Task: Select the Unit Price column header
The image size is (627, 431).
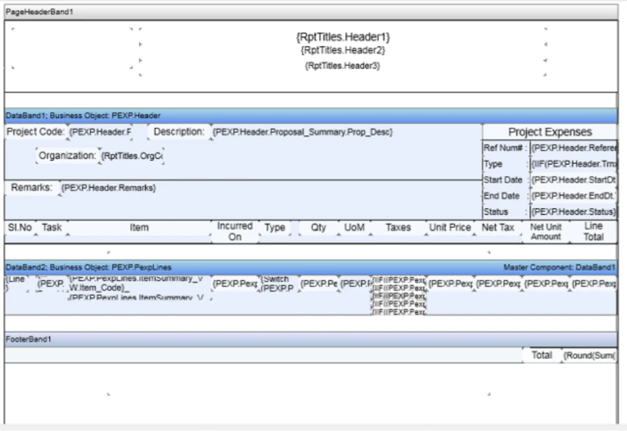Action: (450, 227)
